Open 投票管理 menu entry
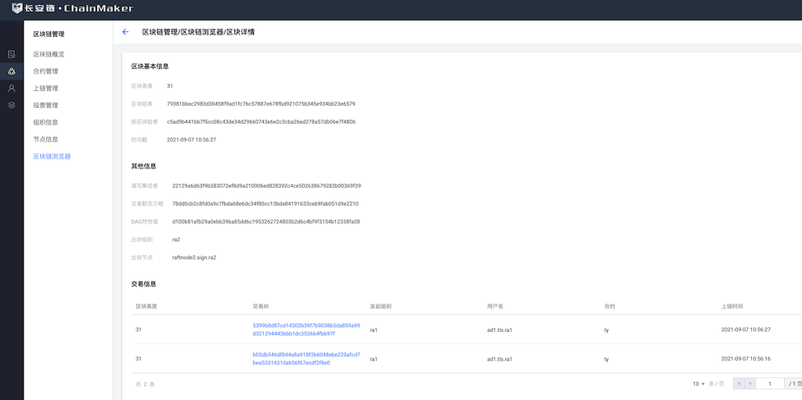Image resolution: width=802 pixels, height=400 pixels. click(45, 105)
